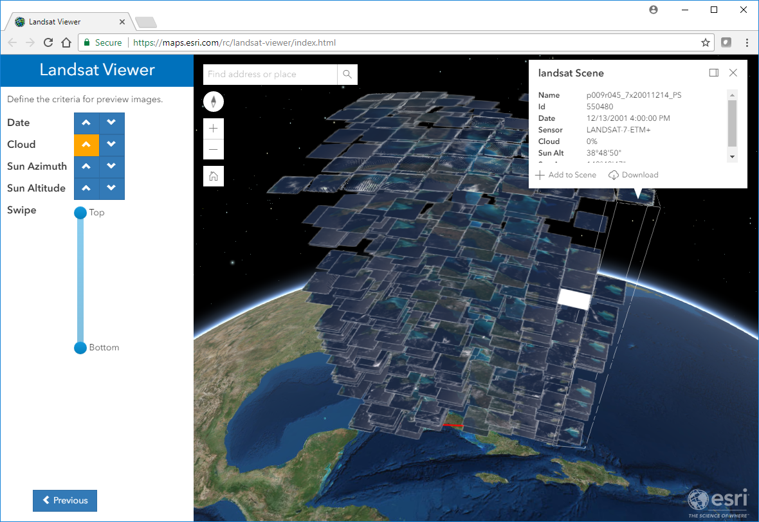Viewport: 759px width, 522px height.
Task: Select the Sun Alt value 38°48'50"
Action: click(x=603, y=153)
